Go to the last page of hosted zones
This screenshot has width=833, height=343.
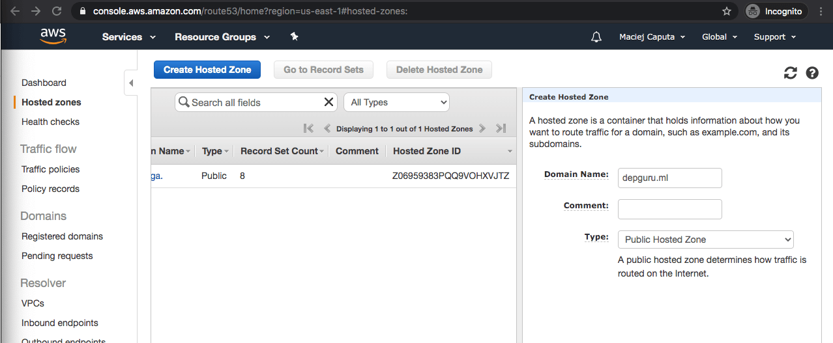point(501,129)
